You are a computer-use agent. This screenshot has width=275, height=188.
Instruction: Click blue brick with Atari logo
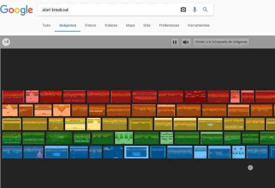coord(33,152)
